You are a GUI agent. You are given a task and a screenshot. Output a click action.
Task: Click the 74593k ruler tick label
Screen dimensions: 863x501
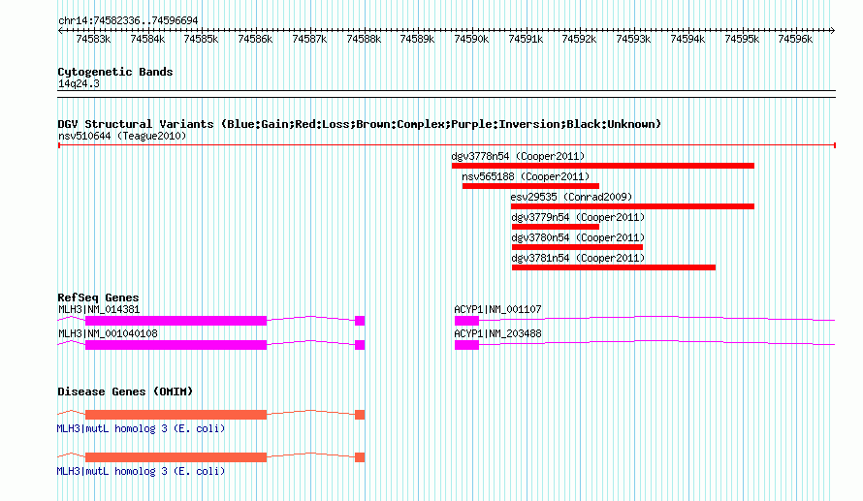pyautogui.click(x=633, y=39)
